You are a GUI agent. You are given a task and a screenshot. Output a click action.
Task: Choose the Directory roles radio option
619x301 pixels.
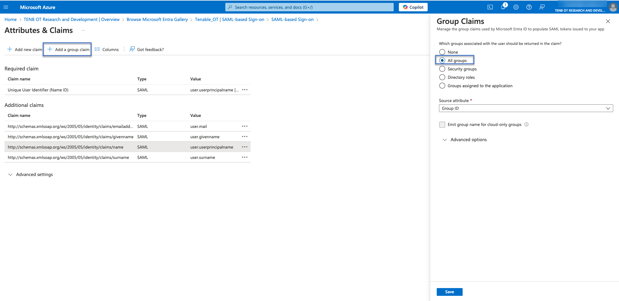442,77
